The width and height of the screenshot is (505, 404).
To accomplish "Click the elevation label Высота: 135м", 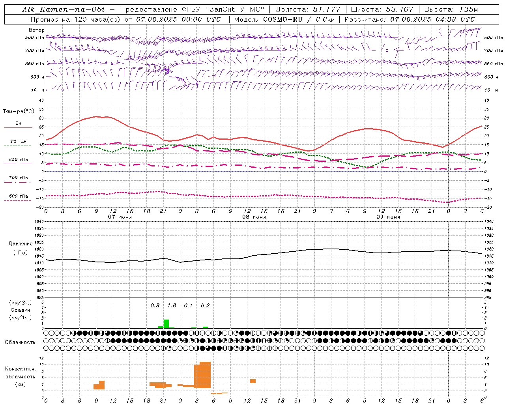I will pyautogui.click(x=451, y=9).
